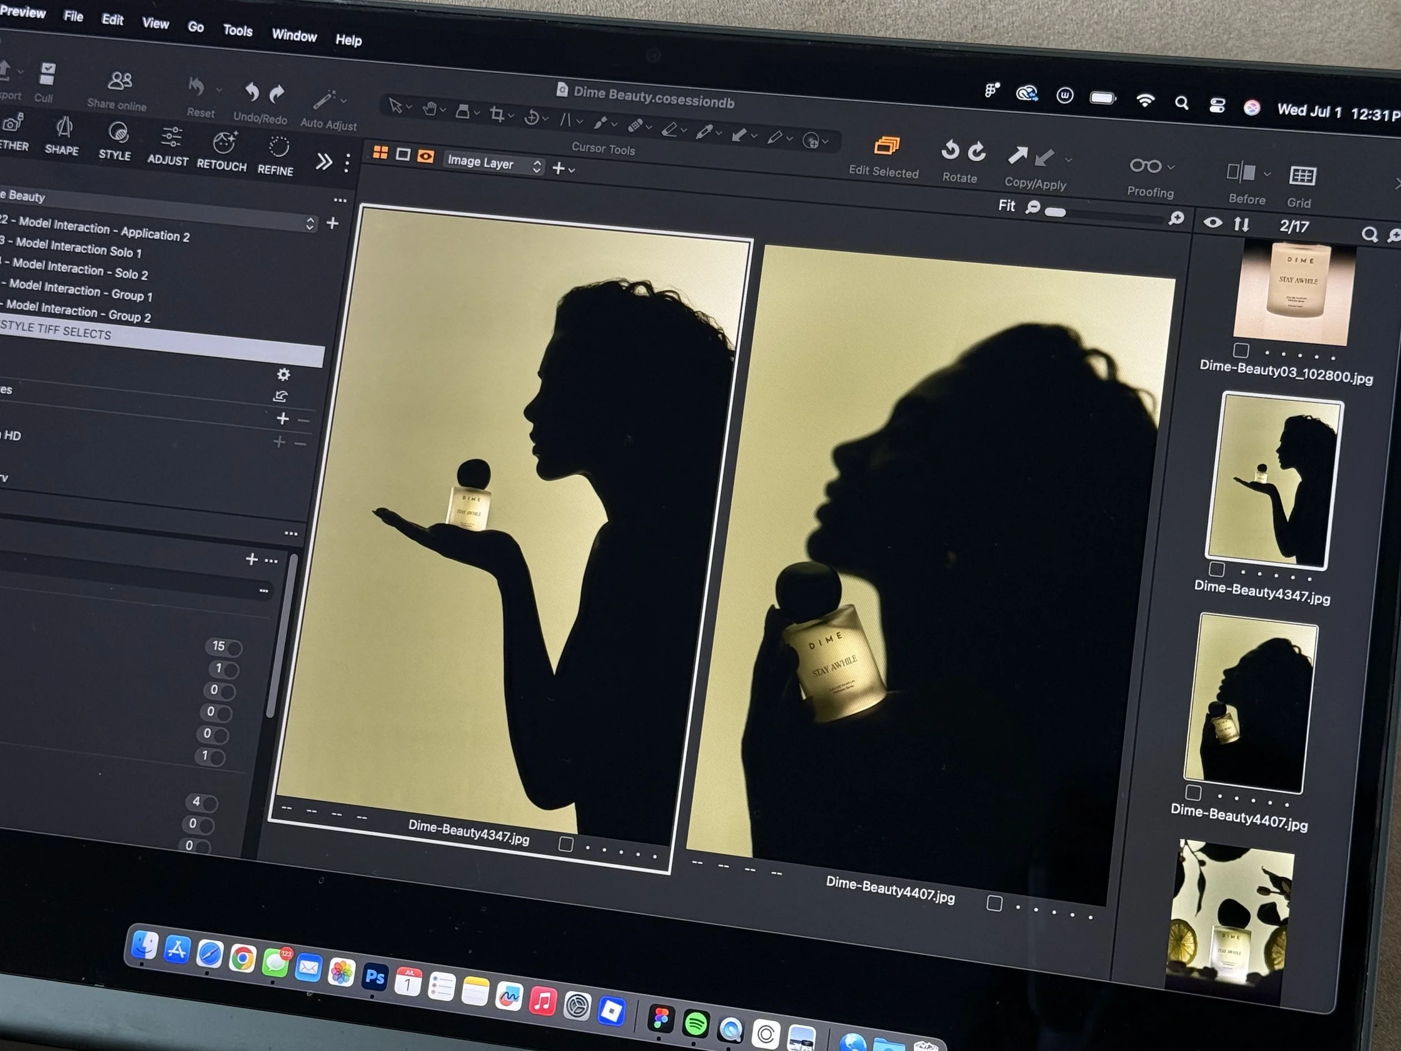Click the Reset adjustments icon

[x=196, y=87]
